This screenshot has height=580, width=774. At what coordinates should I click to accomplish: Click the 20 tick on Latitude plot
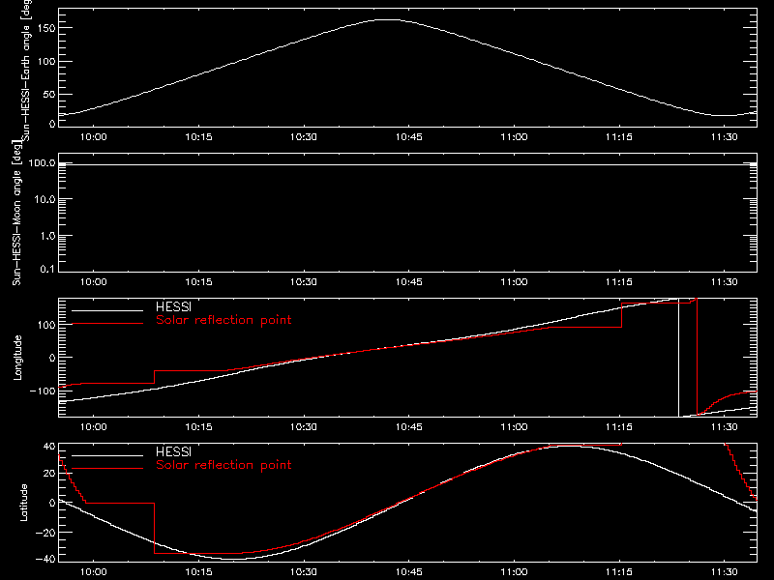coord(49,474)
